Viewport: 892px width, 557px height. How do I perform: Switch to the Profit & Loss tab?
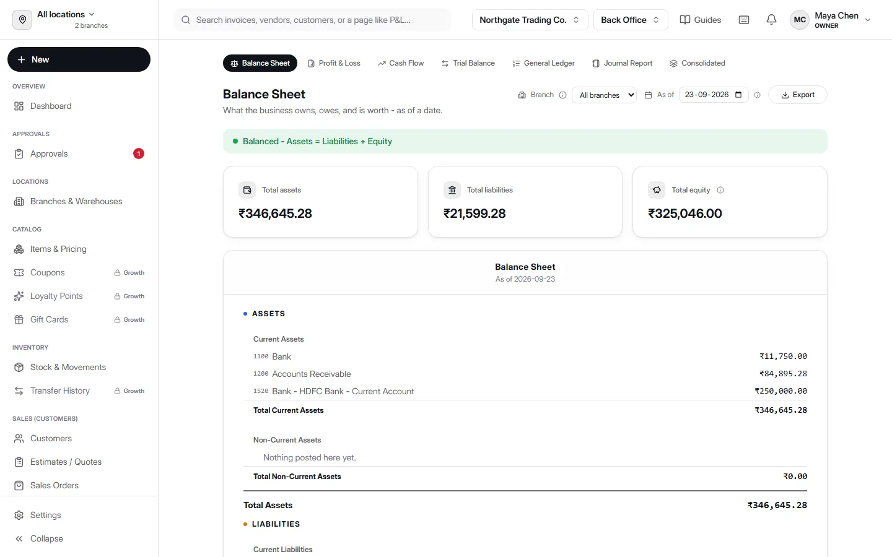(x=334, y=63)
